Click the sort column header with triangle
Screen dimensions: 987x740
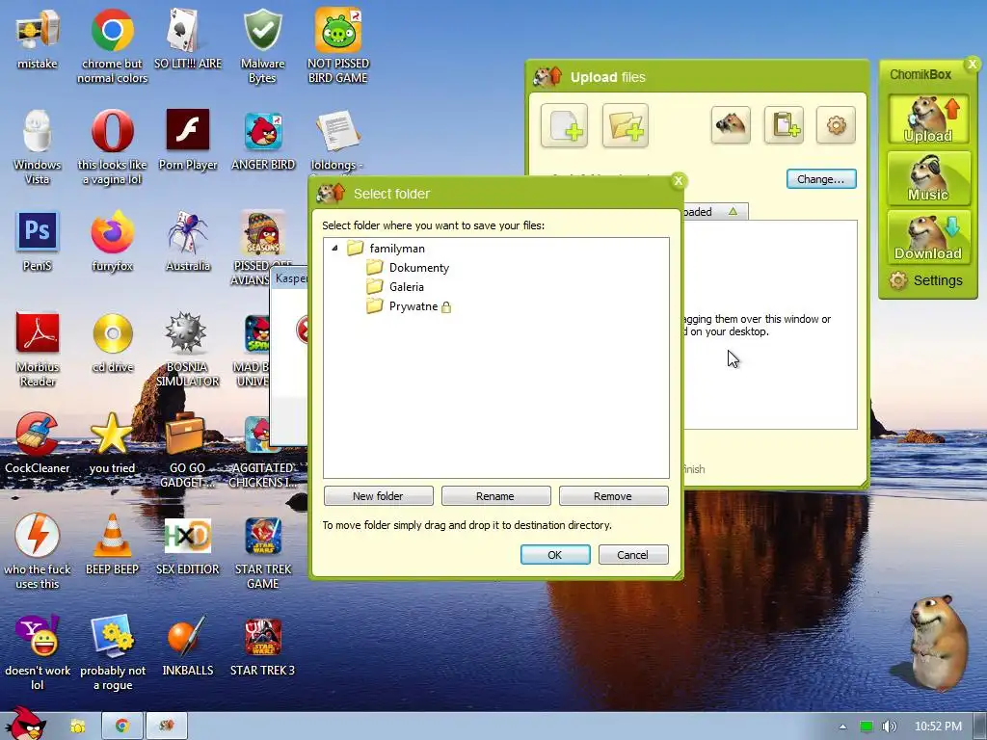click(x=715, y=211)
